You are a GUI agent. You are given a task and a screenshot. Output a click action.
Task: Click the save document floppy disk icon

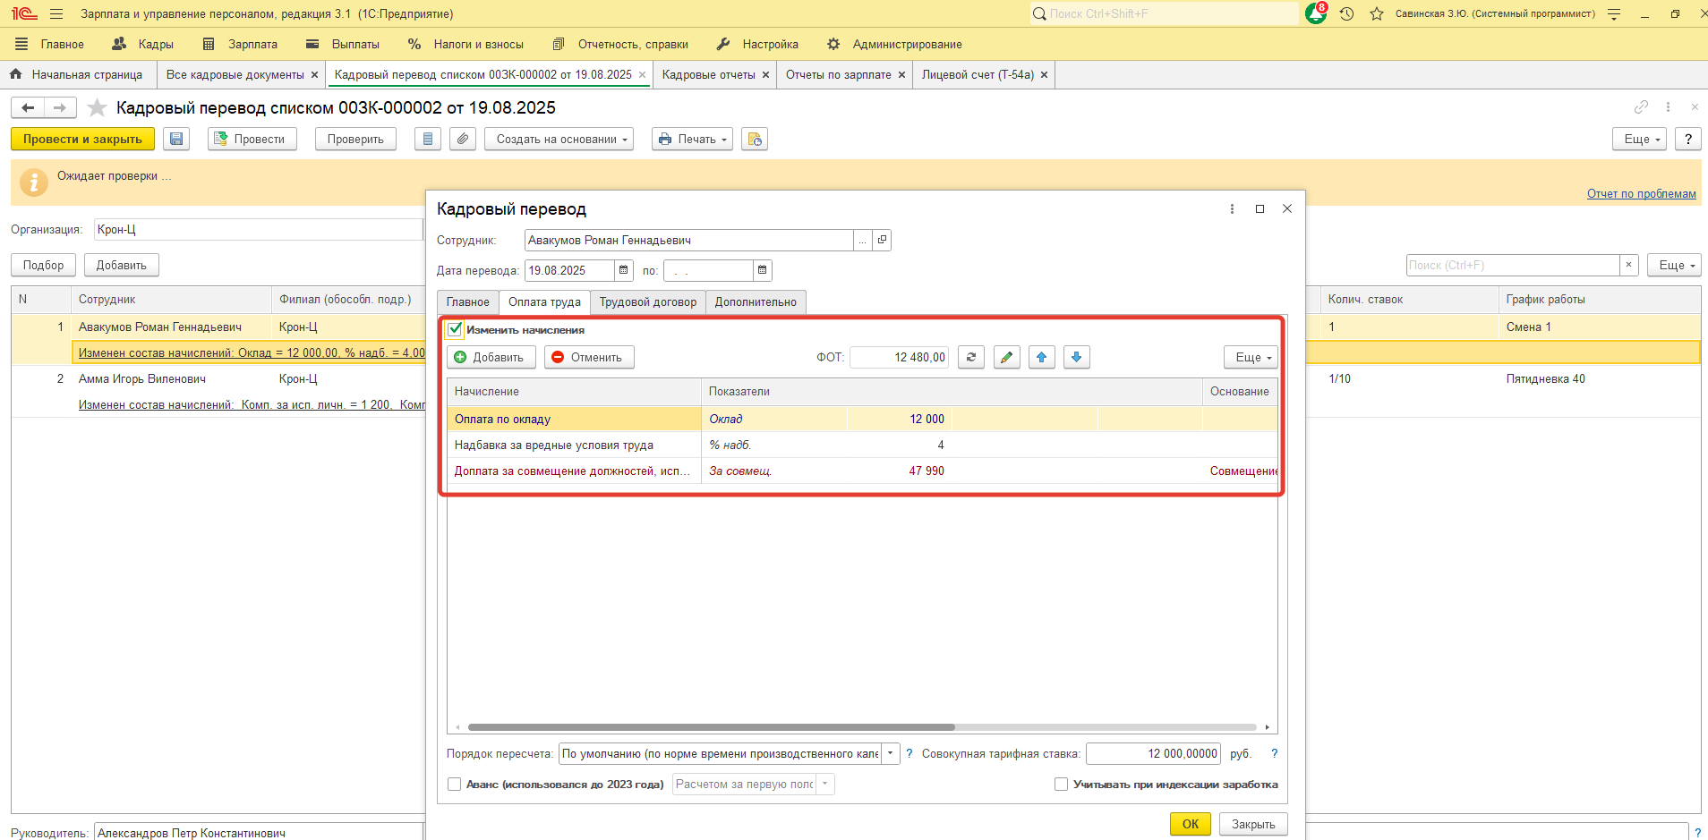(176, 139)
